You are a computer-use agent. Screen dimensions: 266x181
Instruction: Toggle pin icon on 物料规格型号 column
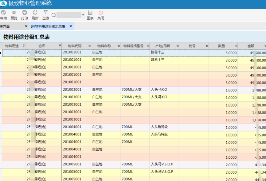[x=148, y=46]
